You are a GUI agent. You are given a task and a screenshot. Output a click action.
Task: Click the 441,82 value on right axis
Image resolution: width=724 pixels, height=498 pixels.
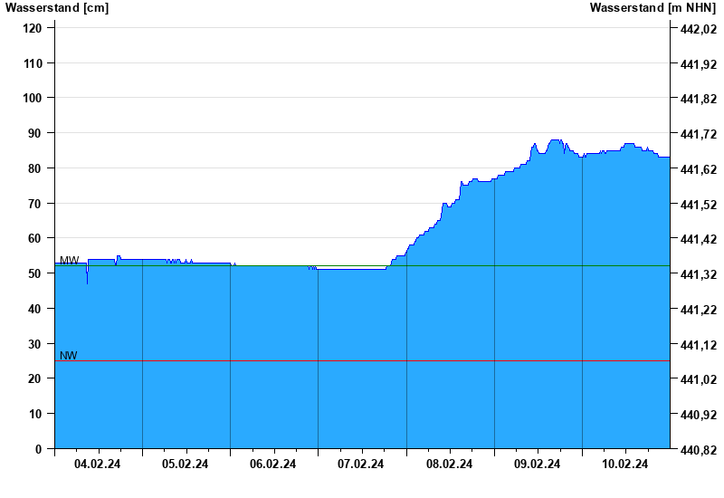[699, 99]
